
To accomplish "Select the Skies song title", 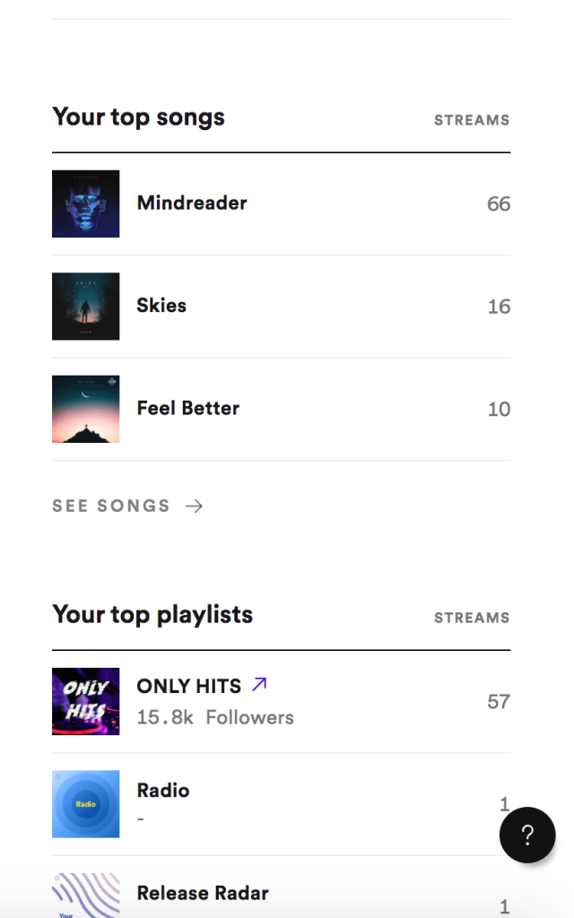I will tap(161, 305).
